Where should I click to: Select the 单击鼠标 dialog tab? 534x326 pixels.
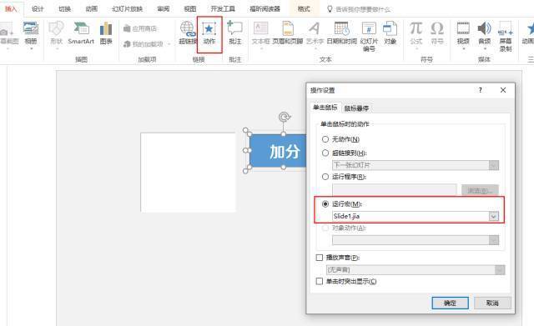click(x=325, y=108)
